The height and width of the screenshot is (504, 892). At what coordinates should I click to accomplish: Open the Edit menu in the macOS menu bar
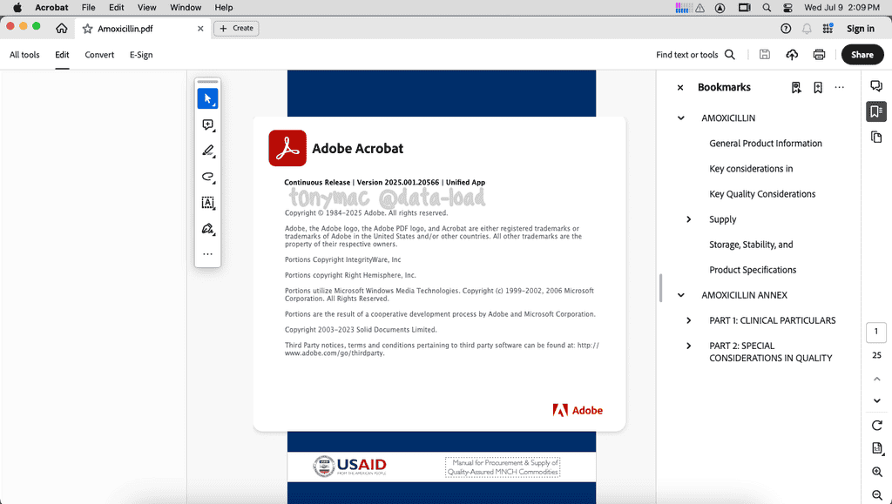[117, 7]
